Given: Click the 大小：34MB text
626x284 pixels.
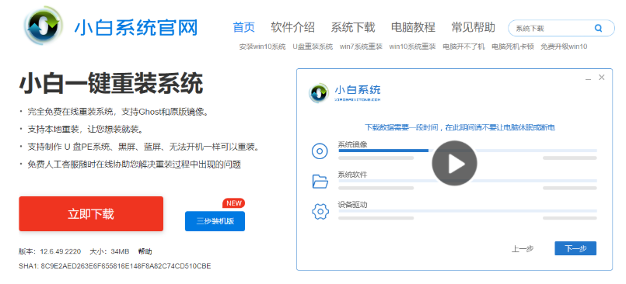Looking at the screenshot, I should (110, 251).
